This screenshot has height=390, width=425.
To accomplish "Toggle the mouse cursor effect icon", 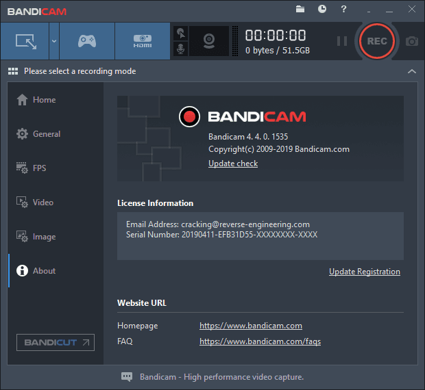I will click(x=180, y=34).
